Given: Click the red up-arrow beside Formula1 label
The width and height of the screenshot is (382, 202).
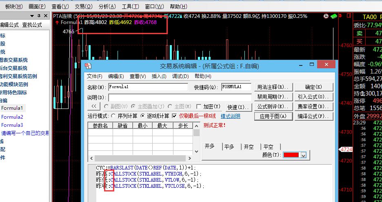Looking at the screenshot, I should [x=57, y=22].
